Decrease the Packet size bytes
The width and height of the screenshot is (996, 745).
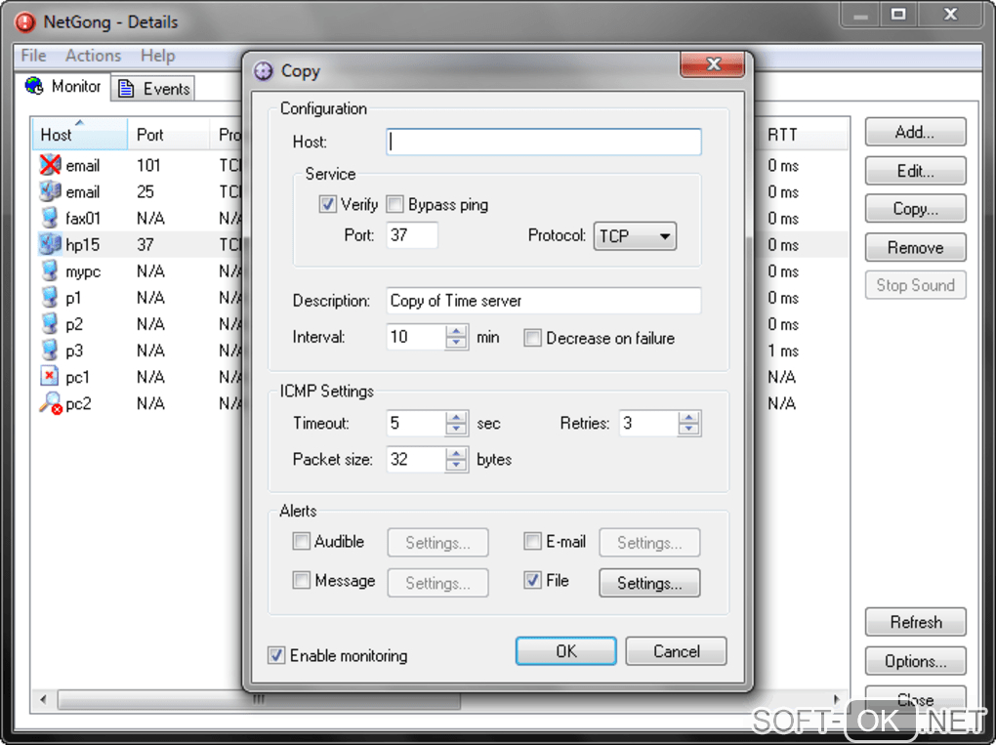[x=456, y=466]
